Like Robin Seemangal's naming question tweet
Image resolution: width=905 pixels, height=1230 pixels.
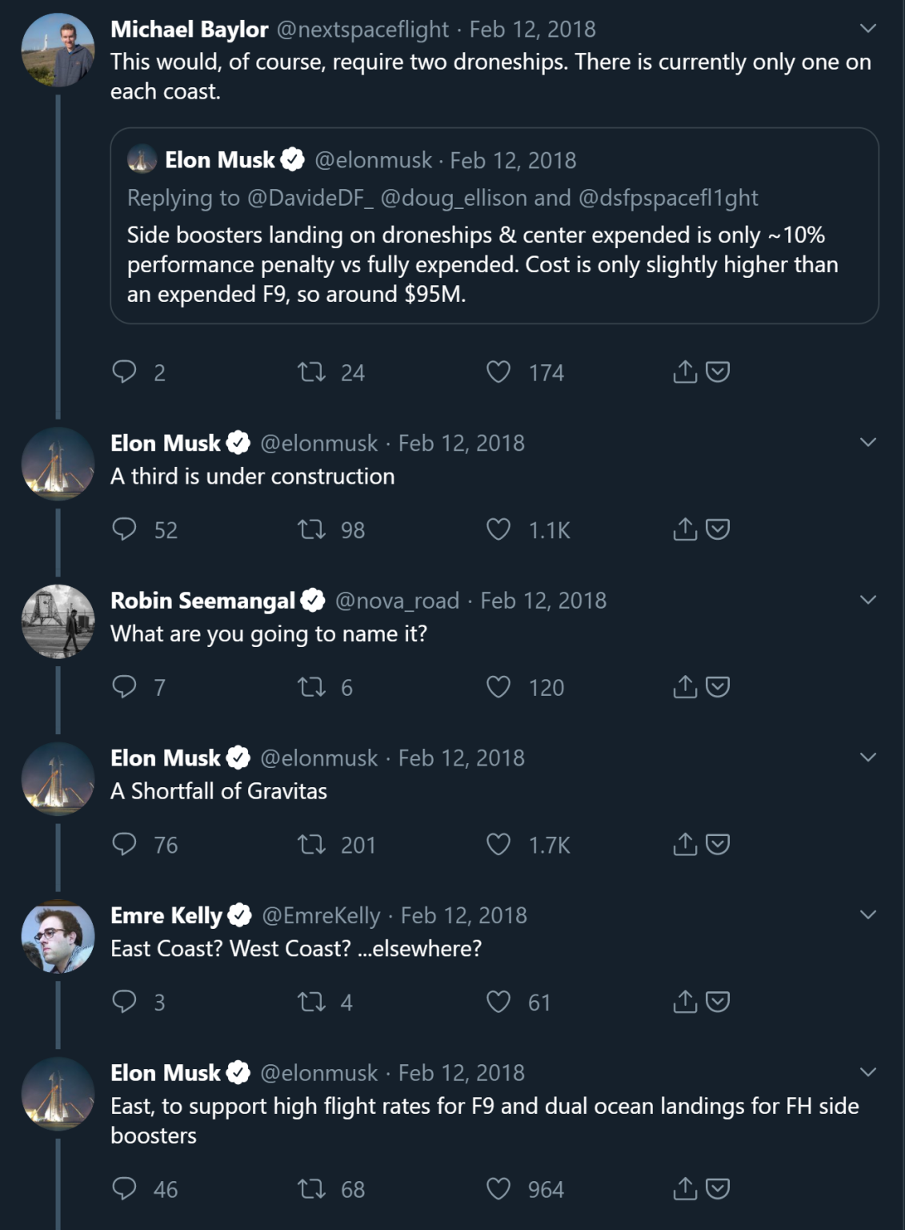(499, 687)
